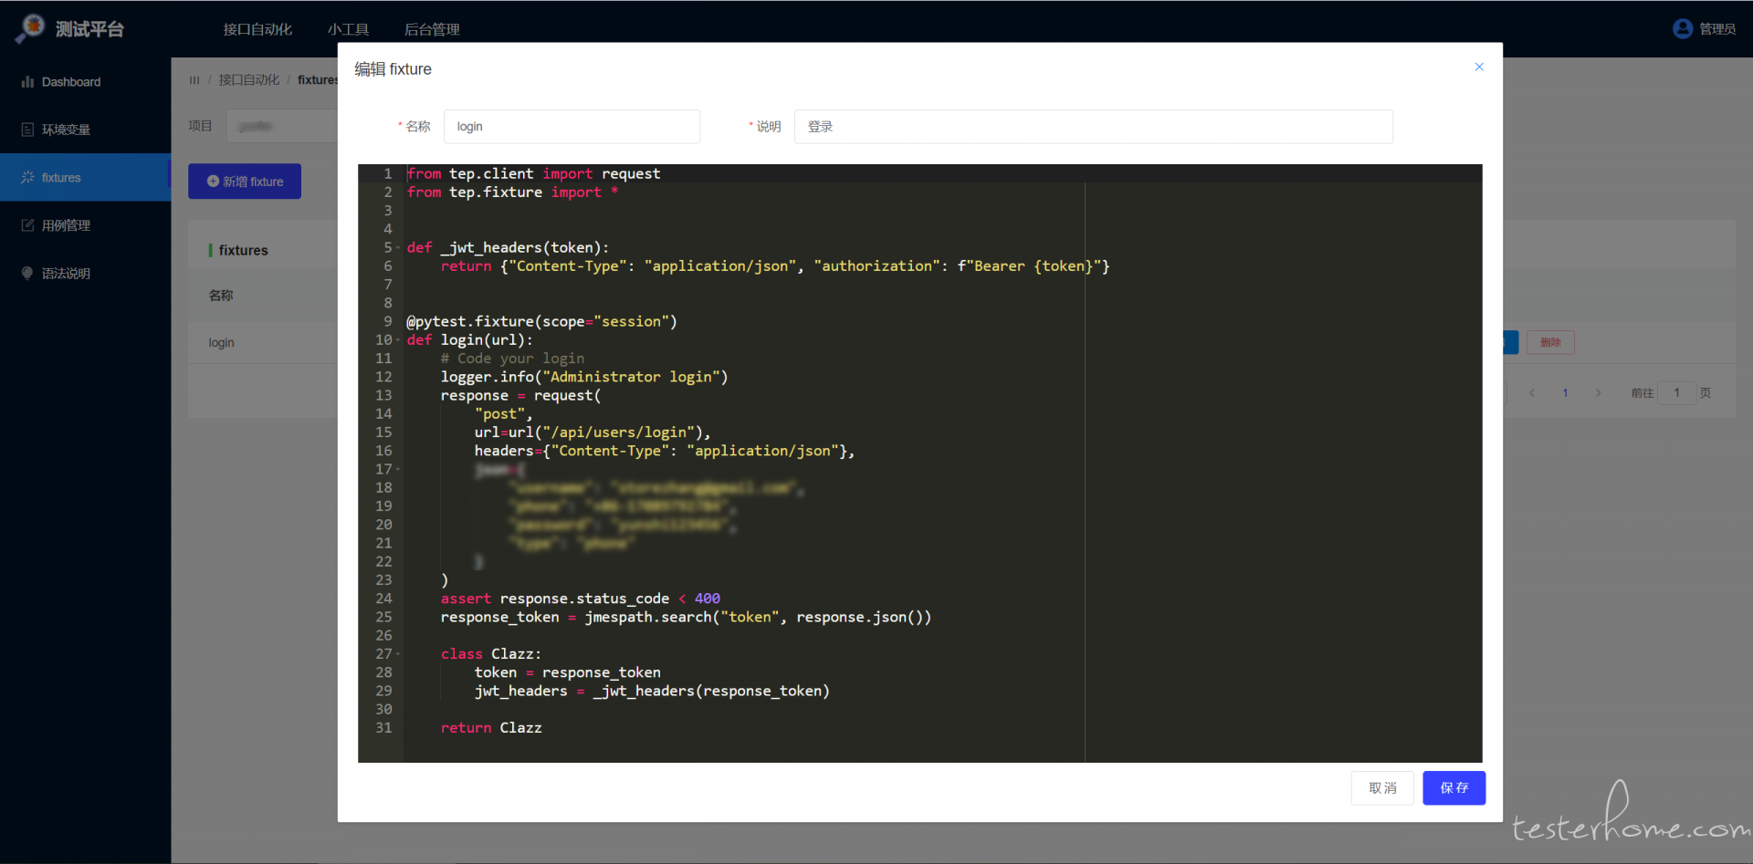Open the 后台管理 top menu
Screen dimensions: 1753x864
click(x=432, y=29)
